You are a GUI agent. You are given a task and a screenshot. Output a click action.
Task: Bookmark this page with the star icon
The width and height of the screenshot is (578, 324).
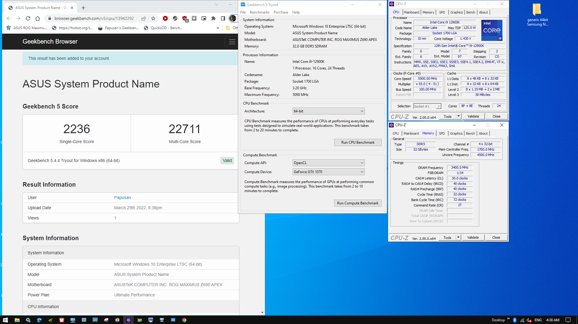pos(153,18)
